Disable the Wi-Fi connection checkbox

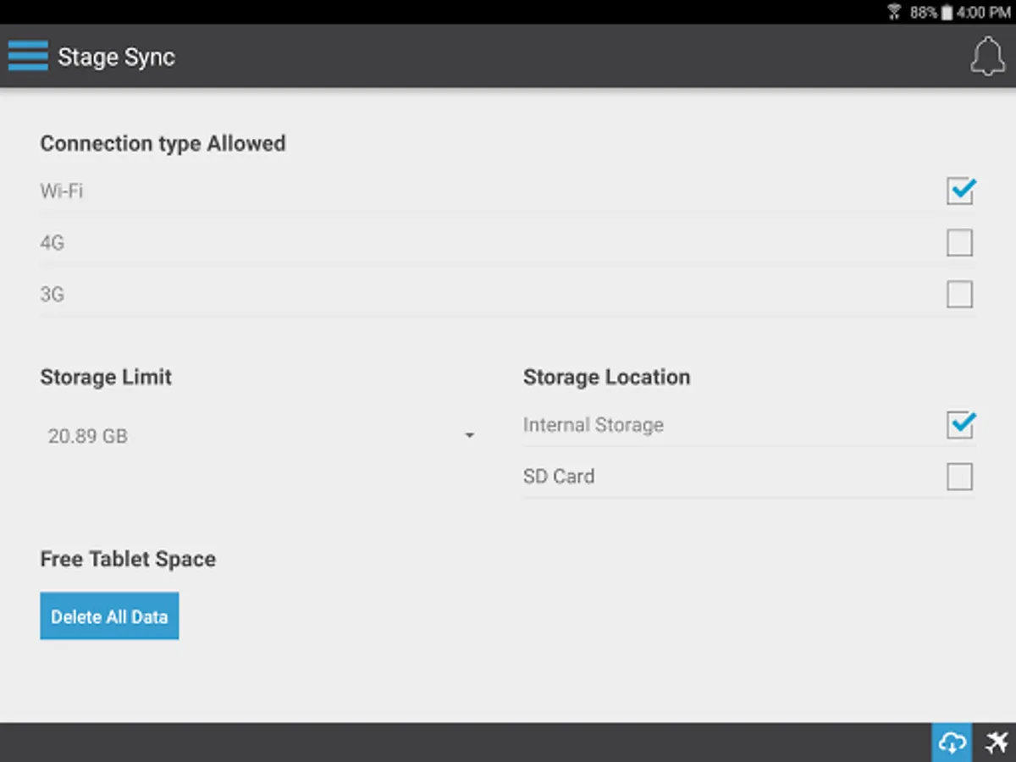pos(959,191)
